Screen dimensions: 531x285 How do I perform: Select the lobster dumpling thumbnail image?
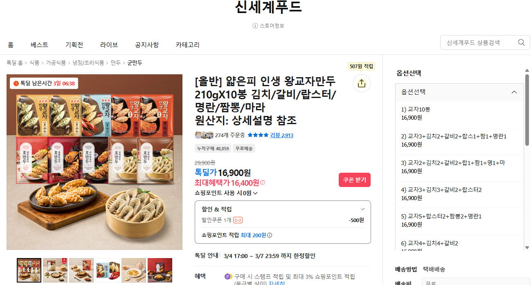click(108, 270)
